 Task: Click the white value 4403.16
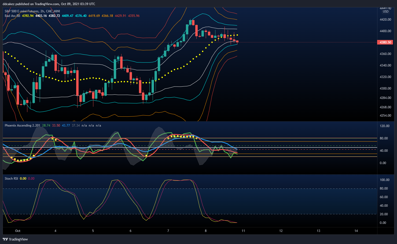pyautogui.click(x=41, y=16)
